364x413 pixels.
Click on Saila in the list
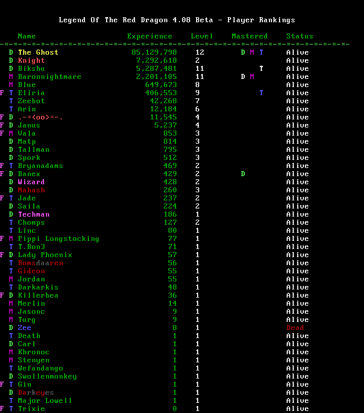[x=29, y=206]
